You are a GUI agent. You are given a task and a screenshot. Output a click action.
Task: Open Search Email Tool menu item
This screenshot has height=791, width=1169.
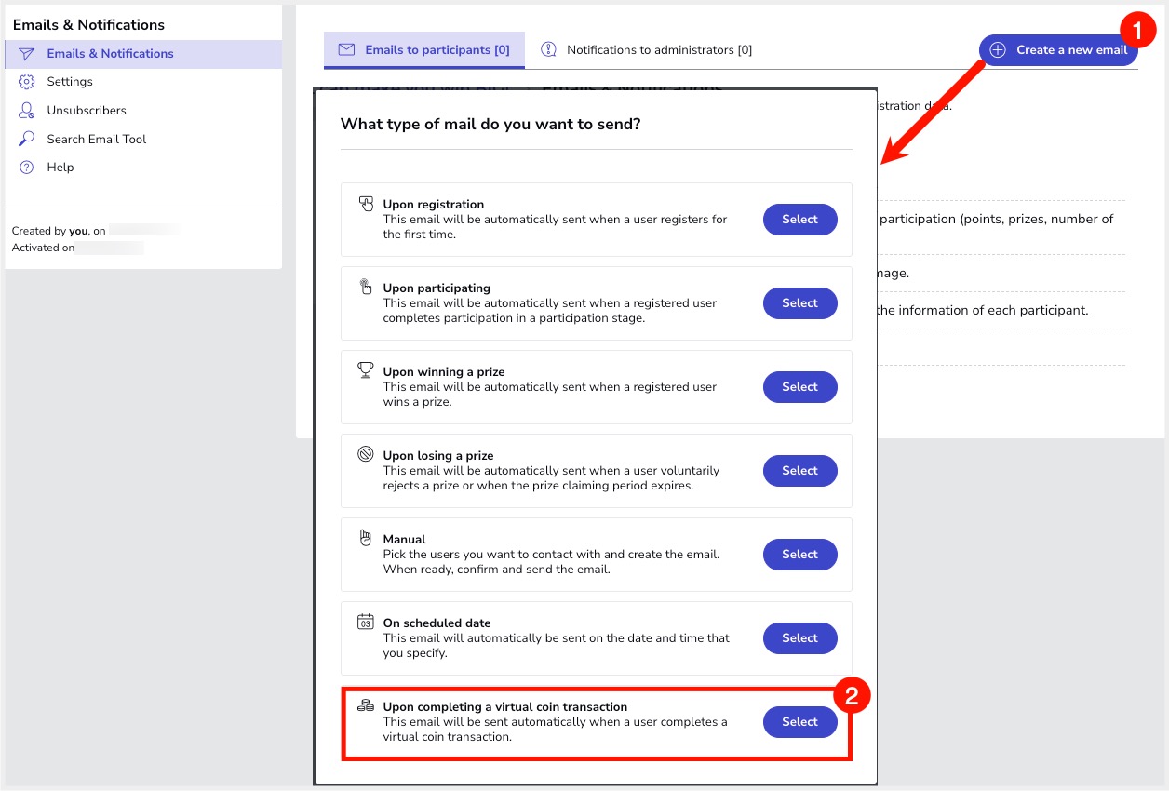coord(97,140)
